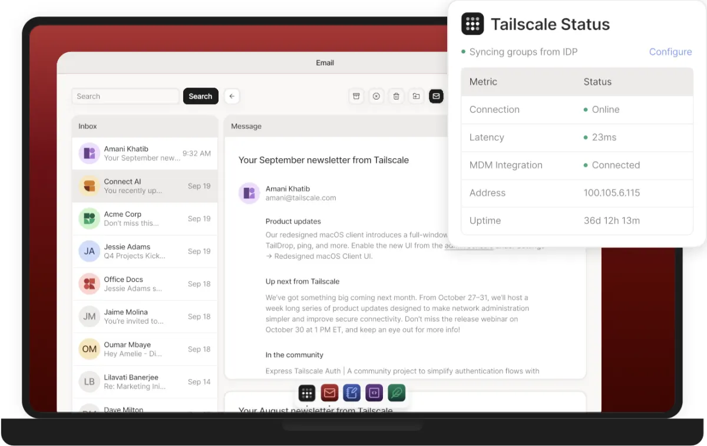Click the "Your August newsletter" message card
707x446 pixels.
405,403
